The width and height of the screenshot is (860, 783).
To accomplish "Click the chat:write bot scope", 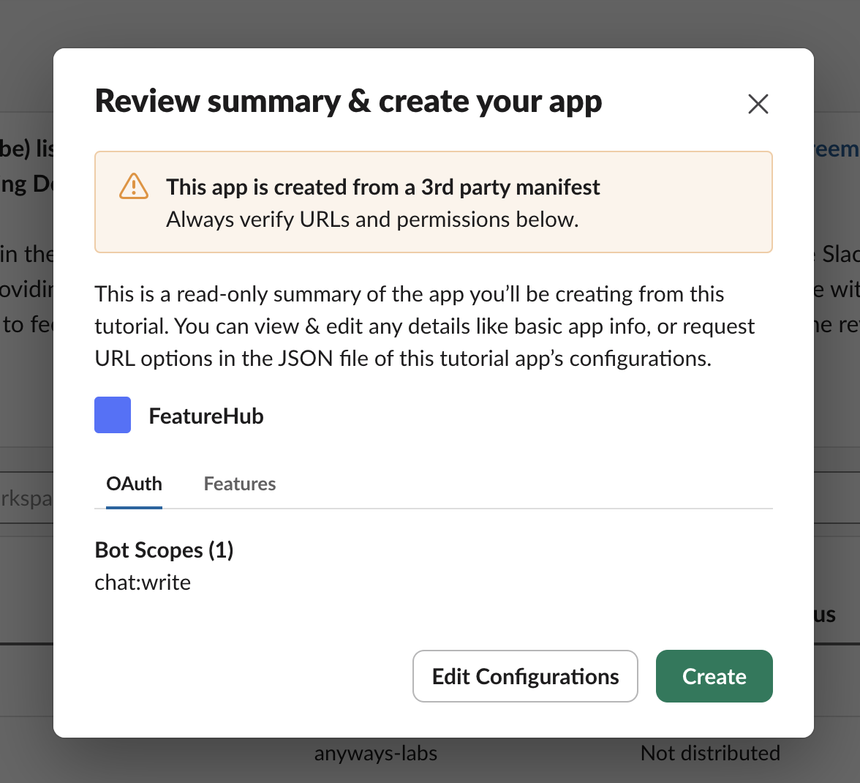I will 143,582.
